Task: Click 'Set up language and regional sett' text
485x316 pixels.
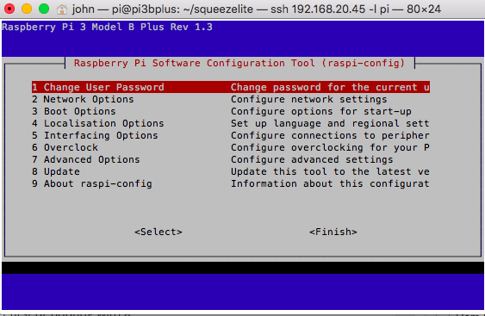Action: coord(330,123)
